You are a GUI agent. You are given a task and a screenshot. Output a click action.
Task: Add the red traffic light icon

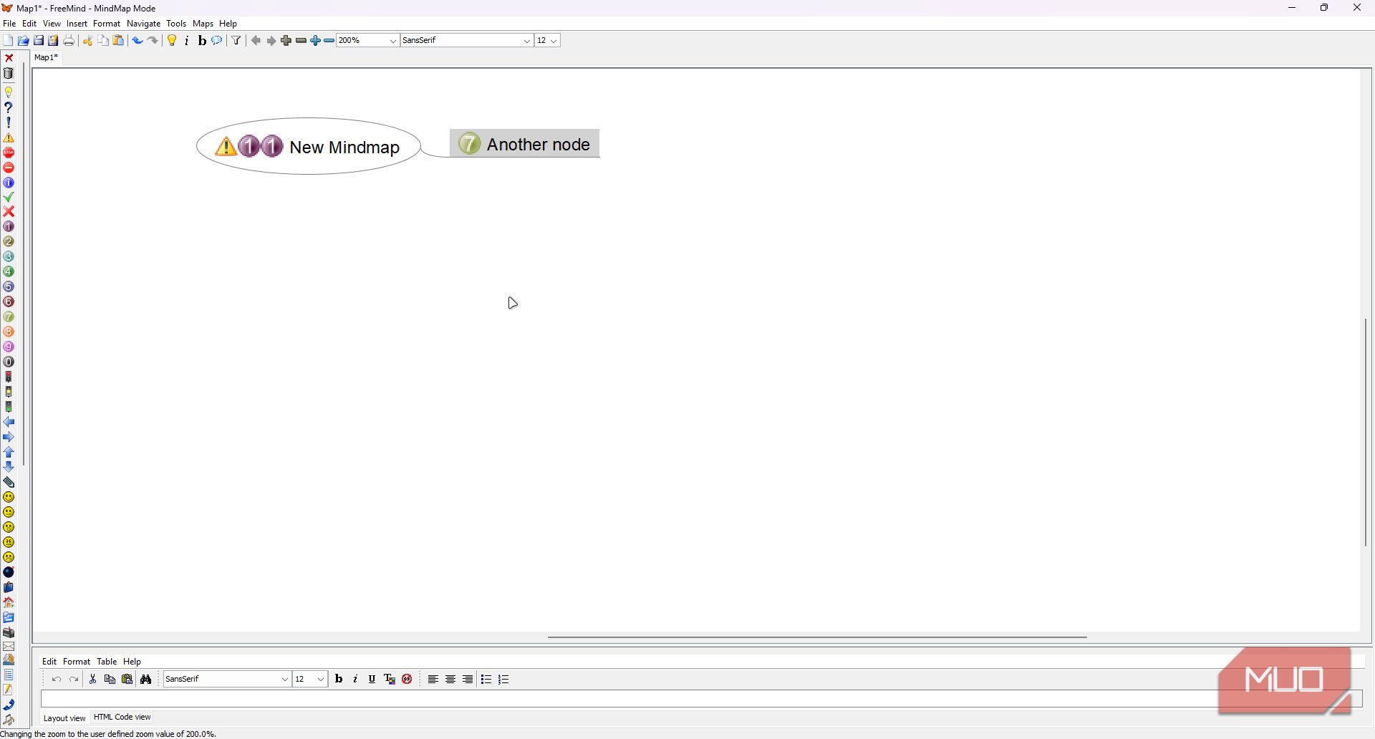[x=9, y=377]
